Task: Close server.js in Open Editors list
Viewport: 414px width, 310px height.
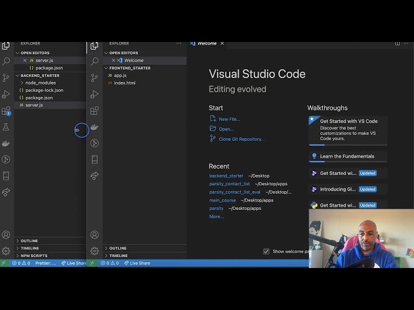Action: (x=25, y=60)
